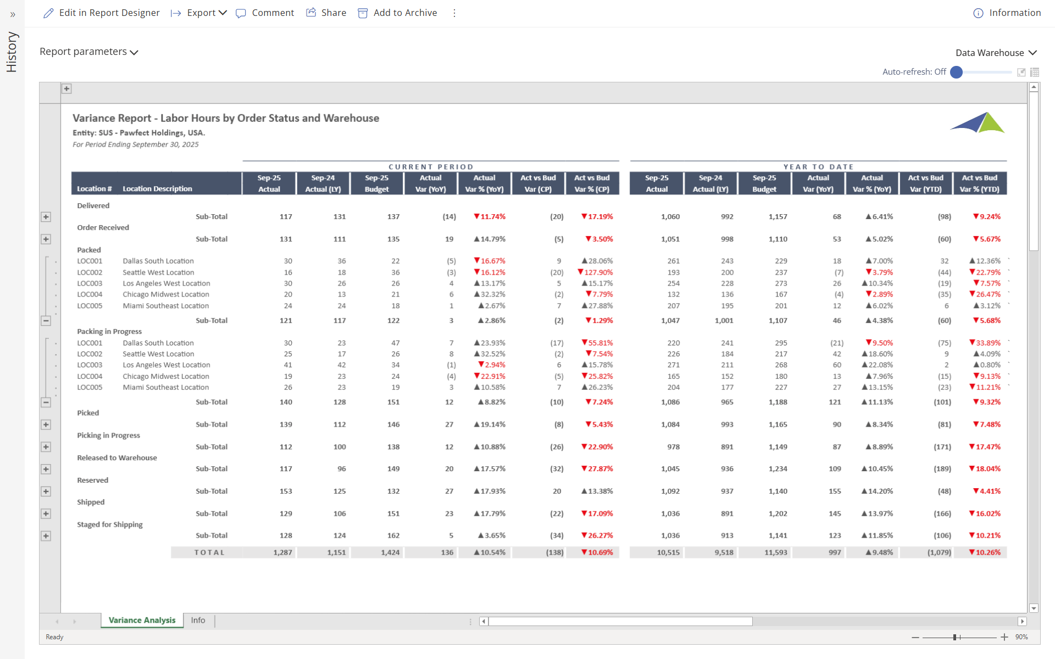Collapse the Packed group rows
Screen dimensions: 1055x659
46,321
